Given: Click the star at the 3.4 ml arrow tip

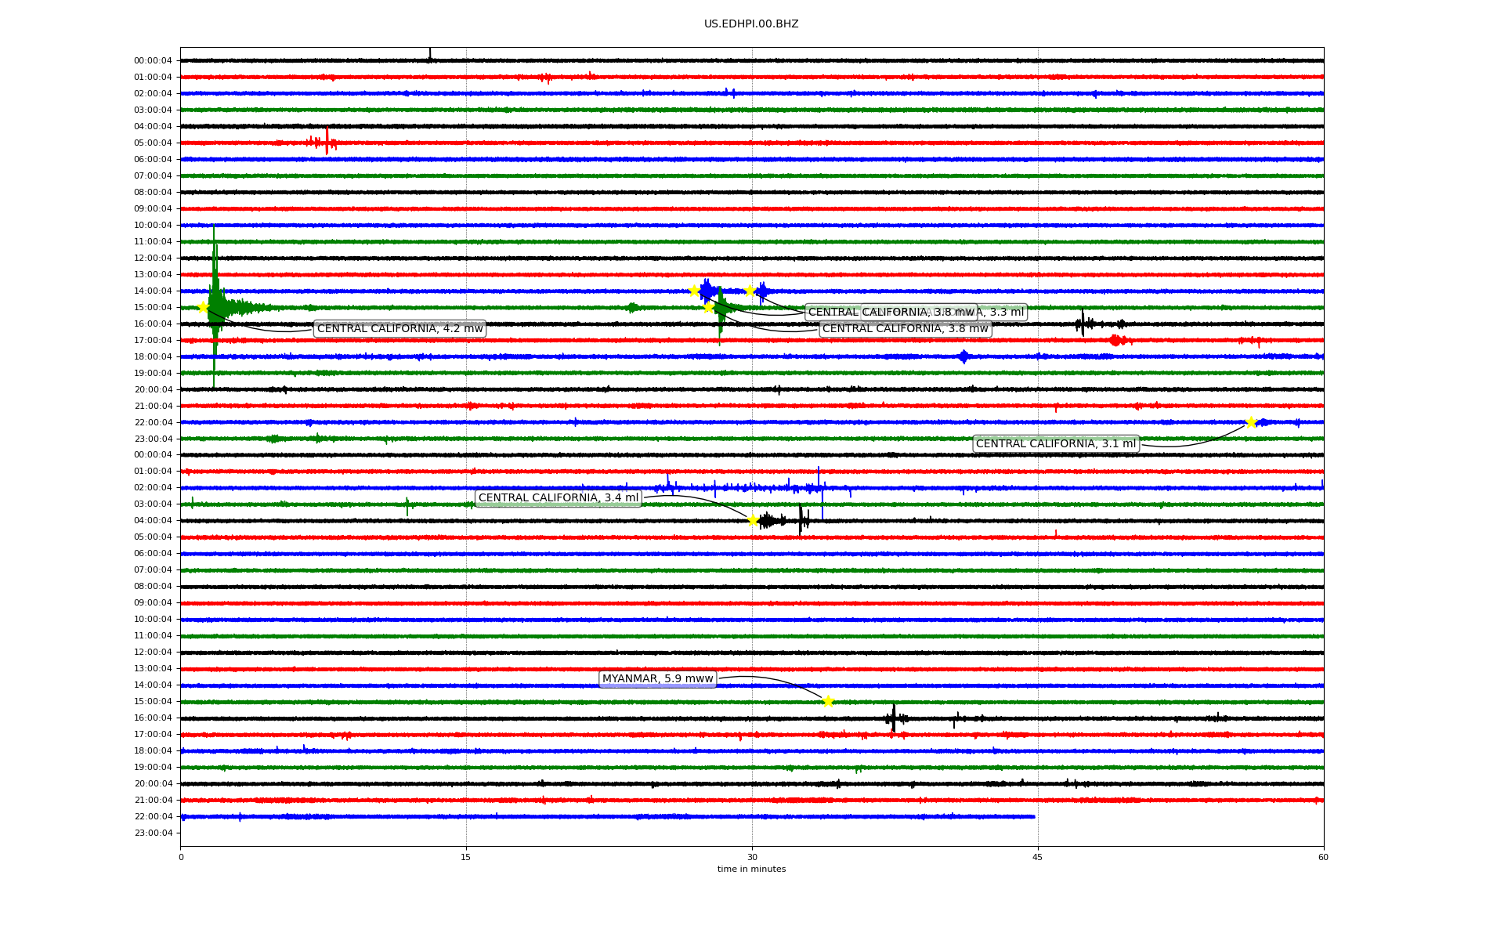Looking at the screenshot, I should click(753, 520).
